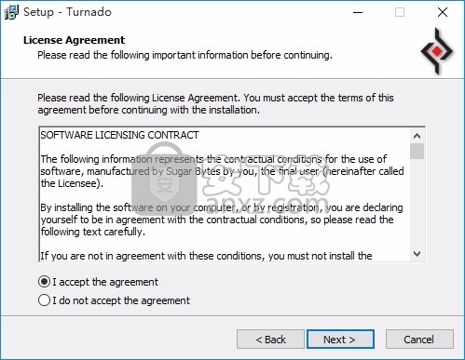This screenshot has height=360, width=465.
Task: Click the "Please read the following License Agreement" instruction
Action: tap(215, 104)
